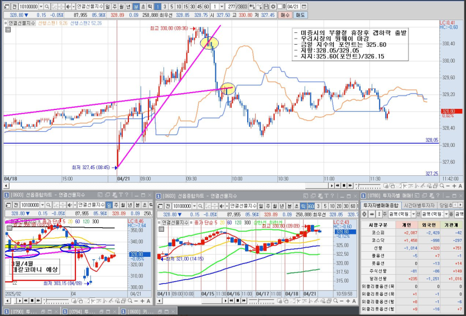Open chart settings gear in main toolbar
Image resolution: width=466 pixels, height=316 pixels.
pyautogui.click(x=273, y=7)
